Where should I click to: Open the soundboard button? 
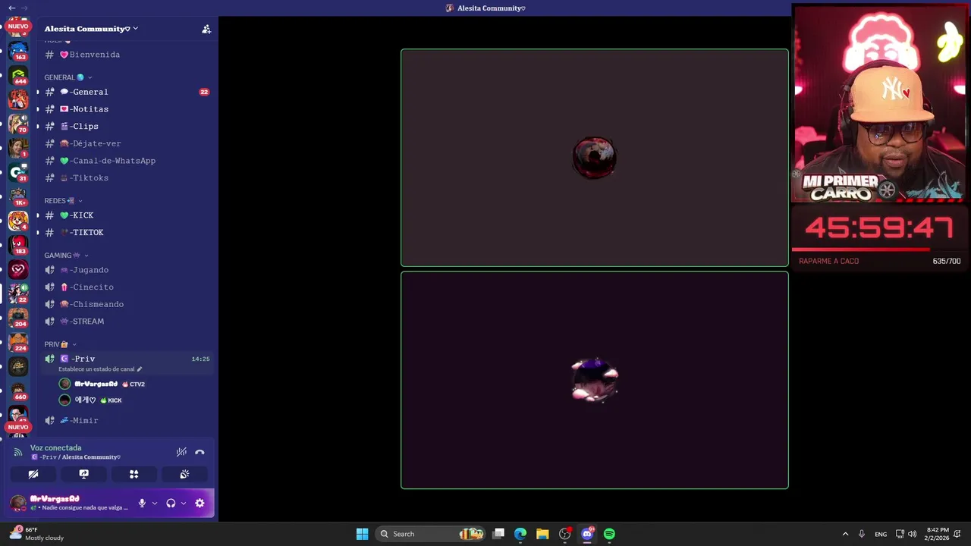click(184, 474)
